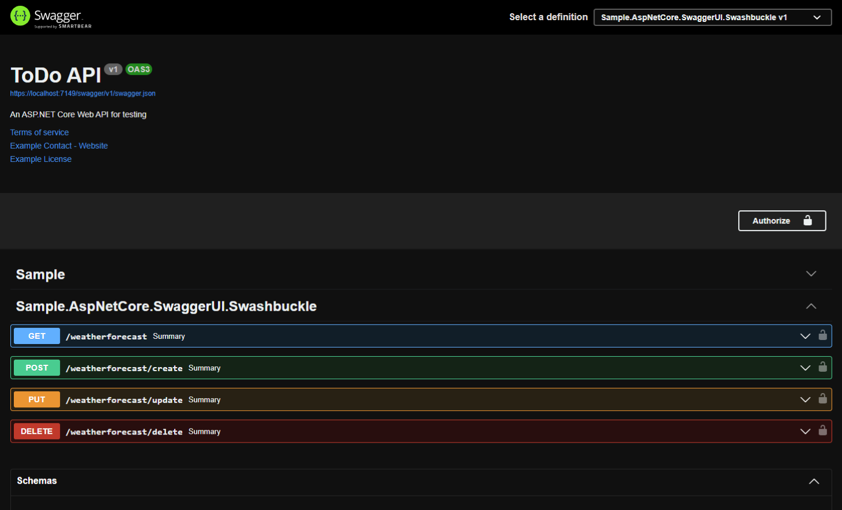Open the Select a definition dropdown

coord(713,17)
